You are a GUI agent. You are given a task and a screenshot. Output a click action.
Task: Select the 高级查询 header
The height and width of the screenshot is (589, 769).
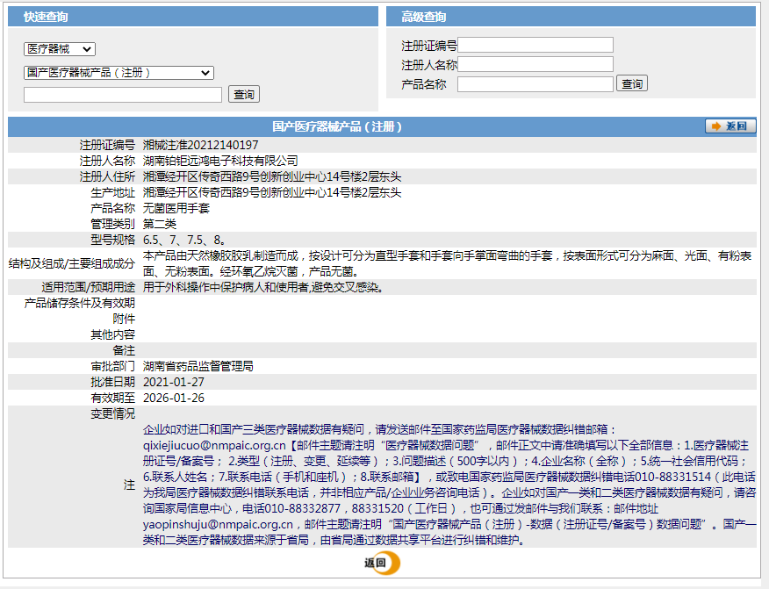(424, 18)
